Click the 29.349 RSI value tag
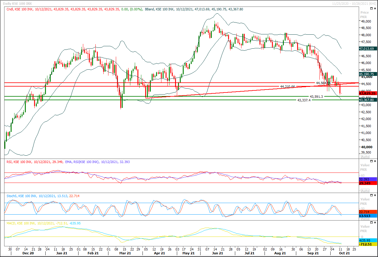 [368, 183]
